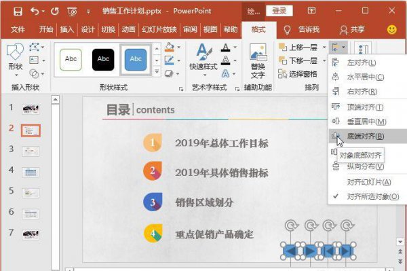Click the text effects A icon

[226, 74]
